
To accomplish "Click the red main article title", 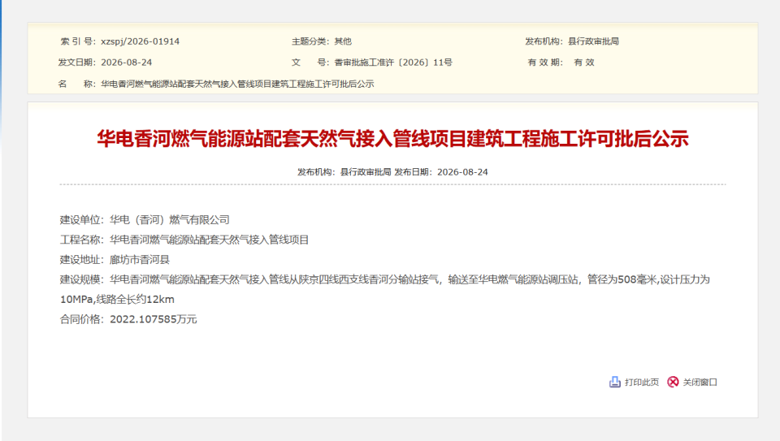I will [x=392, y=139].
